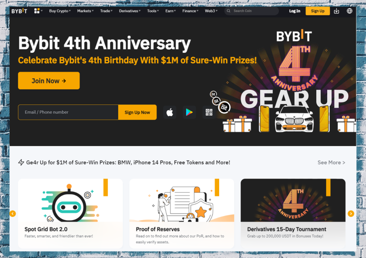Open the apps grid icon menu
Screen dimensions: 366x258
point(37,11)
